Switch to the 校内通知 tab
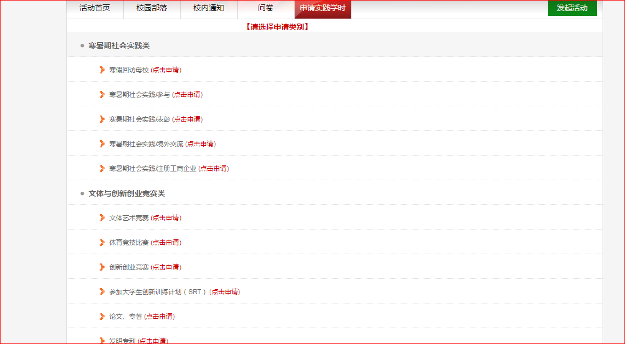625x344 pixels. (x=209, y=8)
